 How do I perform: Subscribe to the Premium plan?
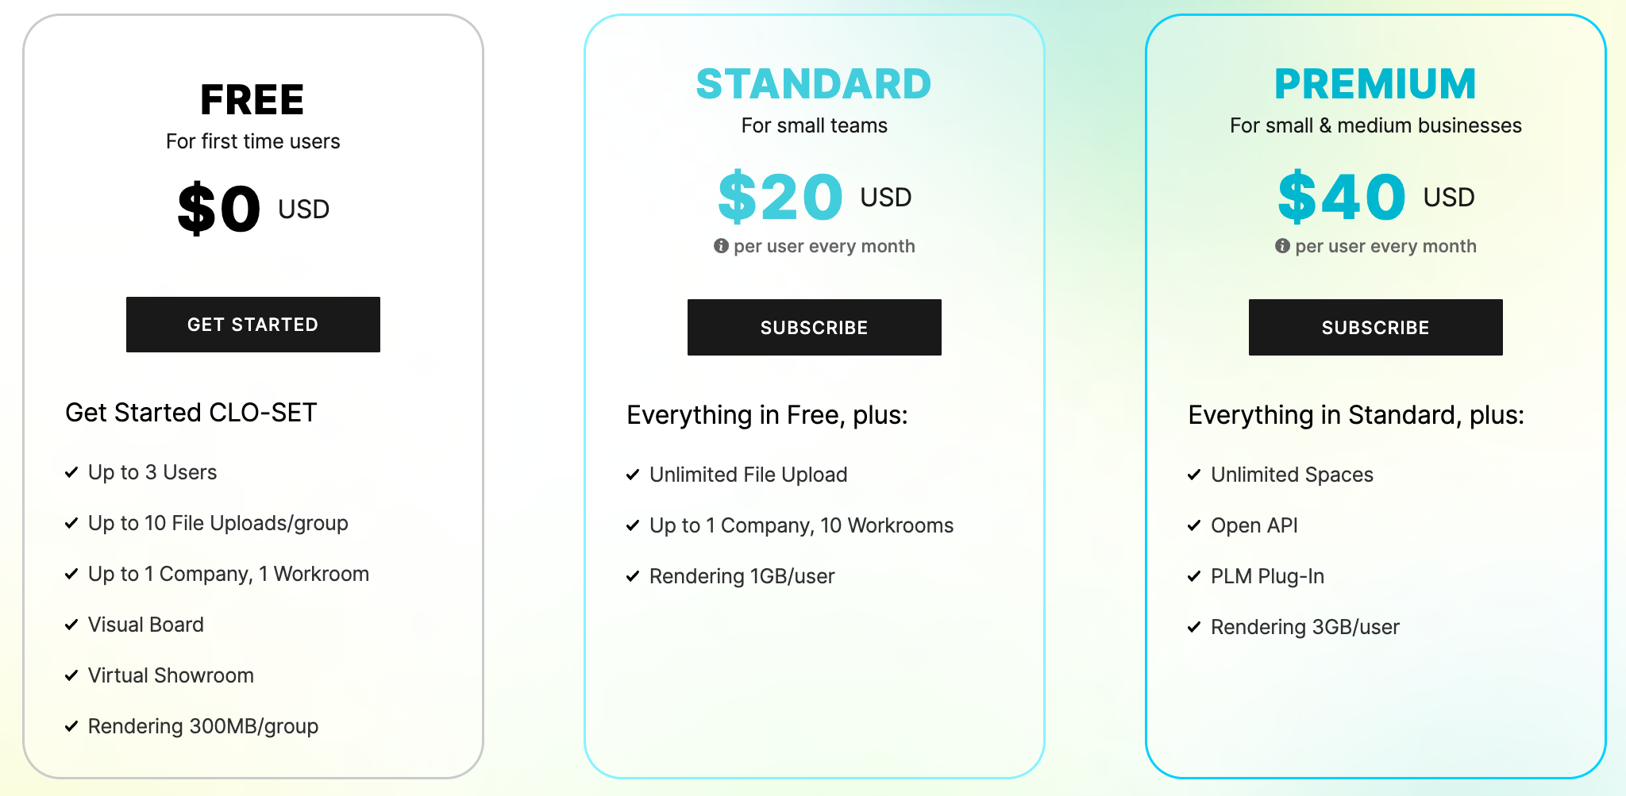click(x=1375, y=327)
